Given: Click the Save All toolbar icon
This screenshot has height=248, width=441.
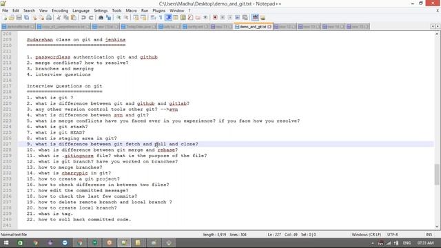Looking at the screenshot, I should click(x=26, y=17).
